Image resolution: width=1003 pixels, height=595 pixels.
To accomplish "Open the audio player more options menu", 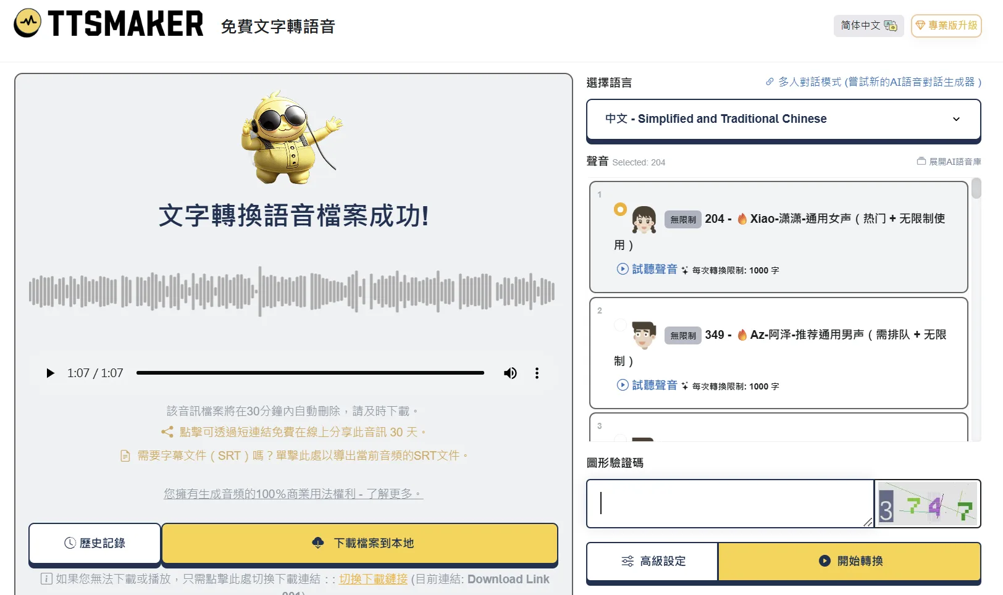I will 537,373.
